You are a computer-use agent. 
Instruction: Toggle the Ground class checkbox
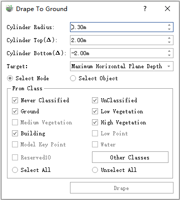(x=15, y=111)
